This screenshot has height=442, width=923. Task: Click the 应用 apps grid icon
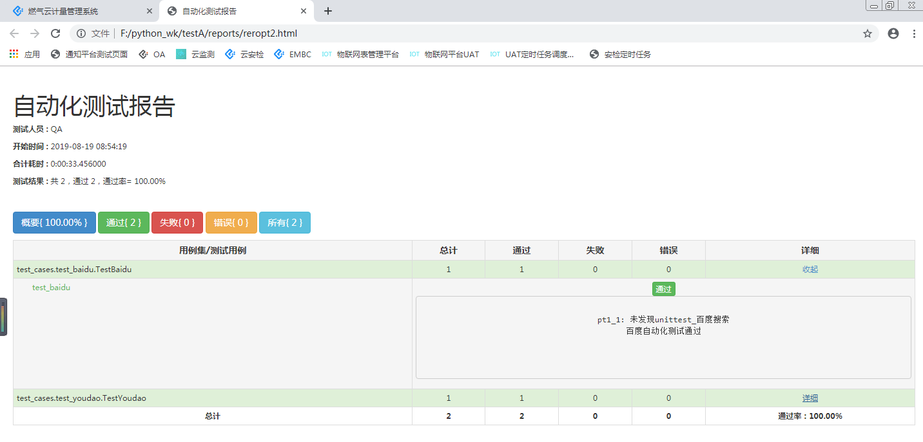pyautogui.click(x=13, y=54)
